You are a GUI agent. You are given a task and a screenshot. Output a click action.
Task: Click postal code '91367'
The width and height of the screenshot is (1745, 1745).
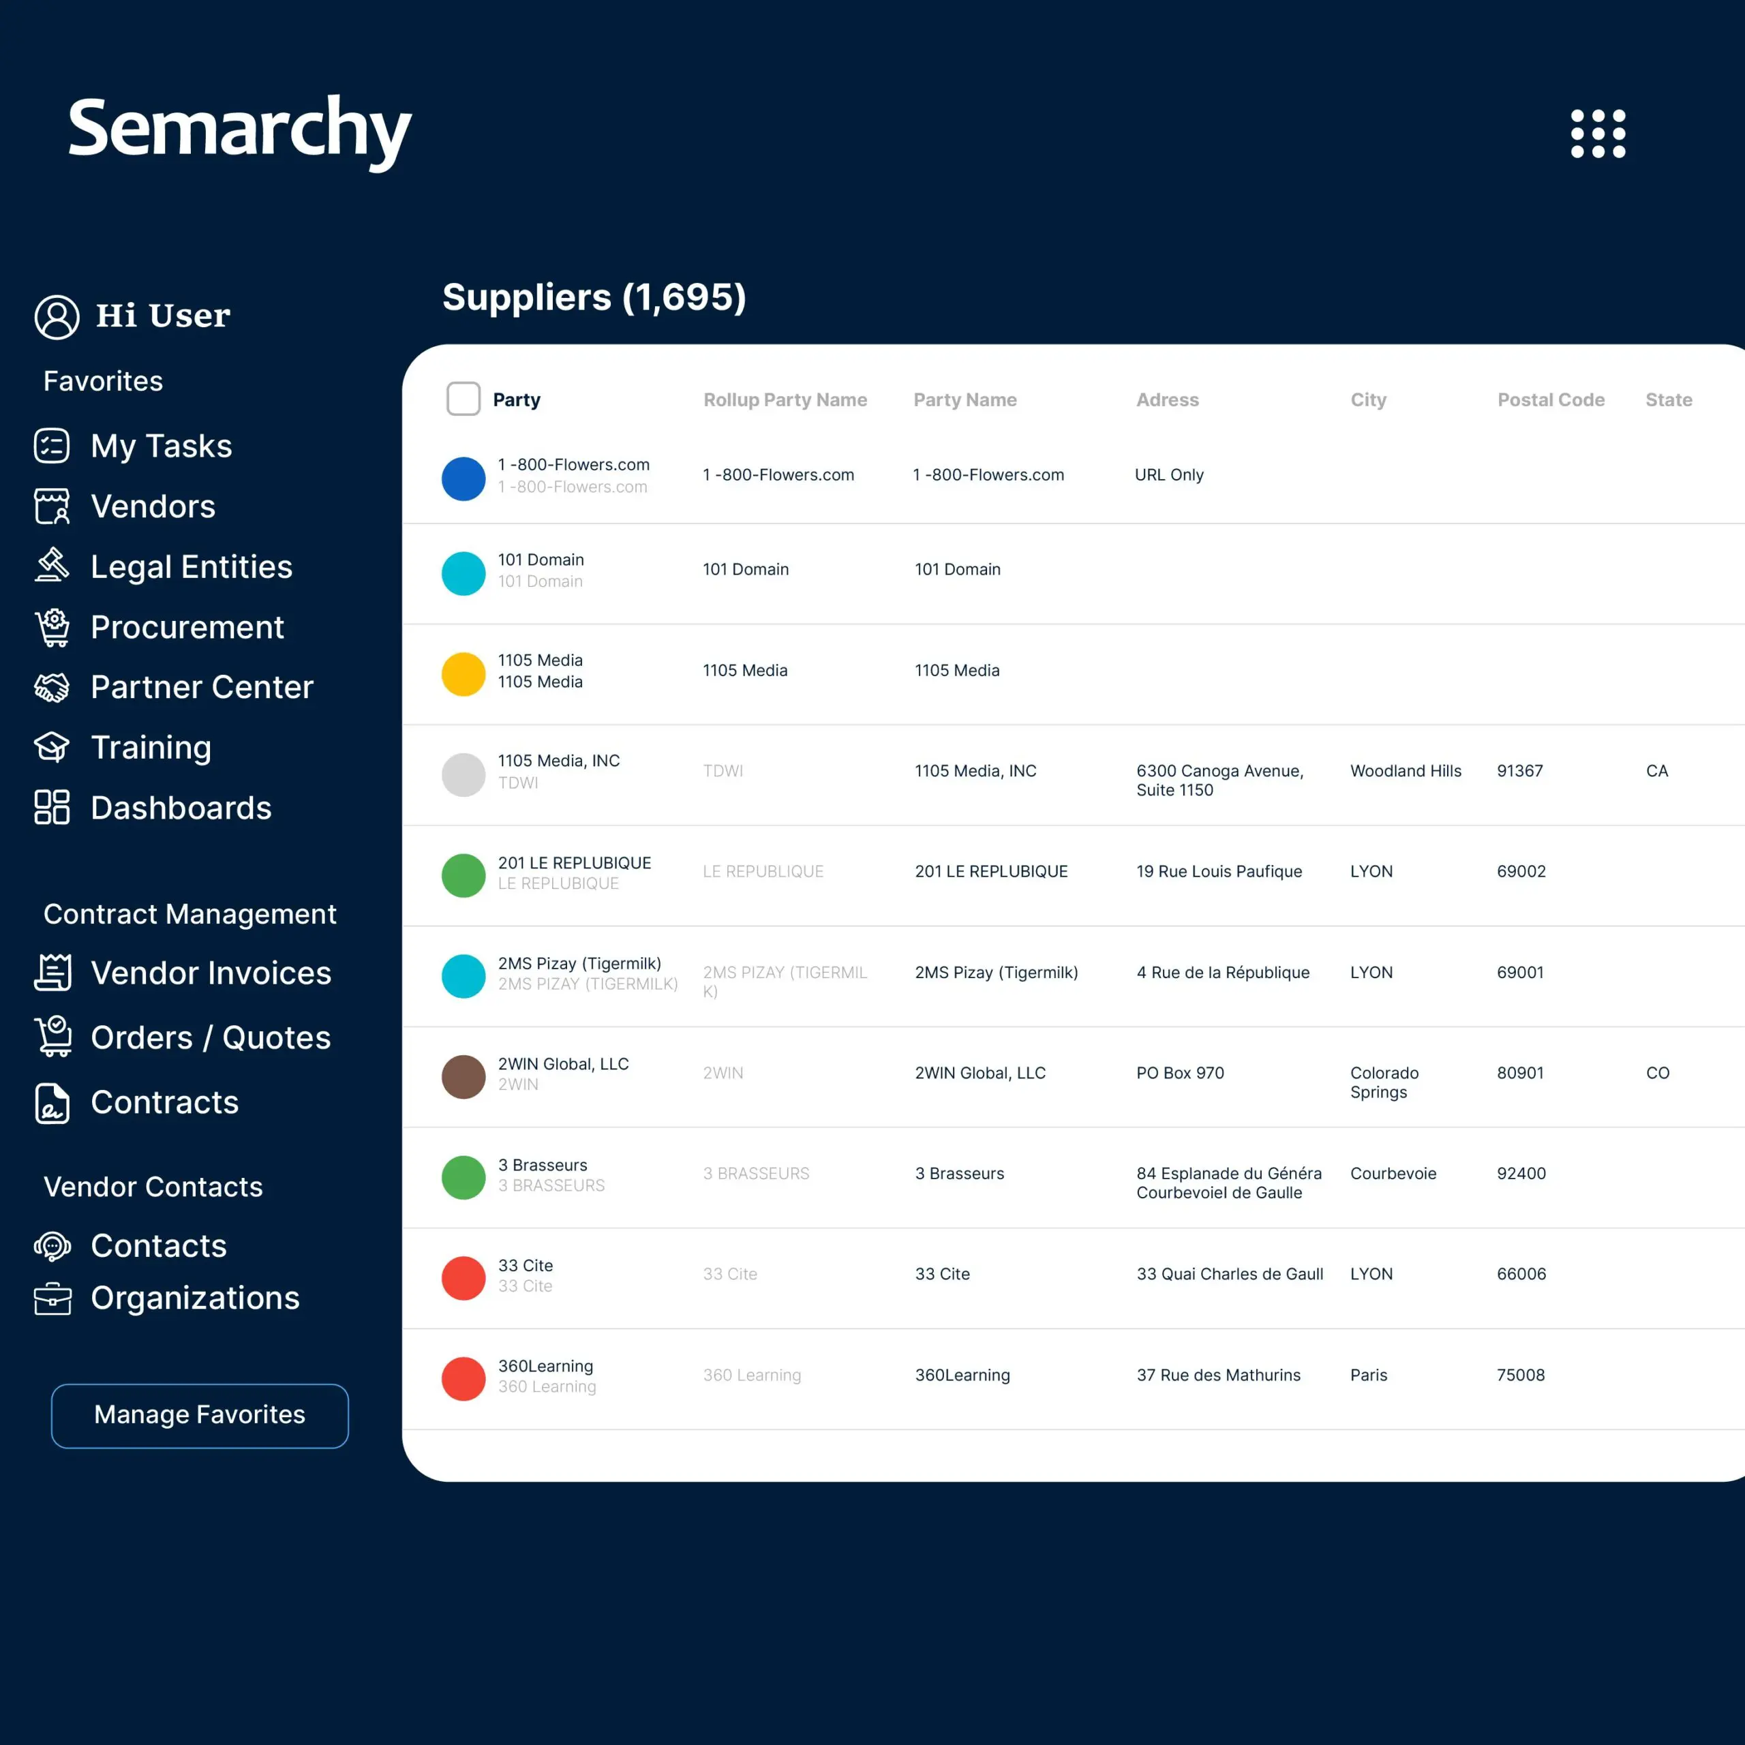click(x=1520, y=772)
